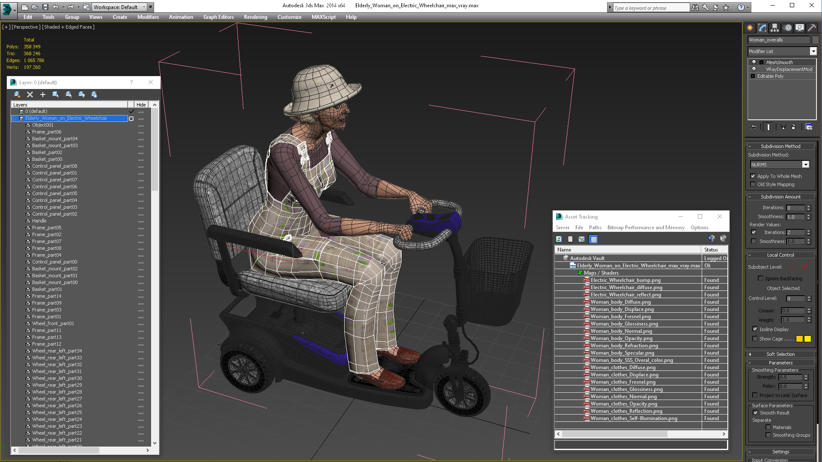822x462 pixels.
Task: Toggle Isoline Display checkbox
Action: (755, 329)
